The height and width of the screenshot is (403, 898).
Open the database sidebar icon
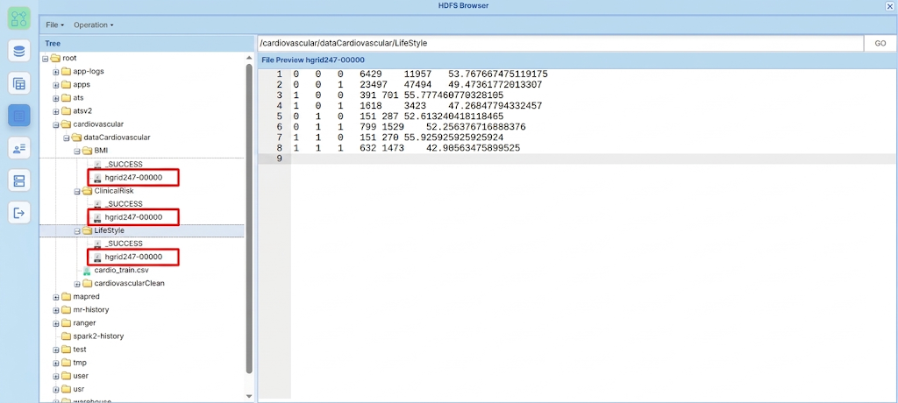(x=19, y=51)
